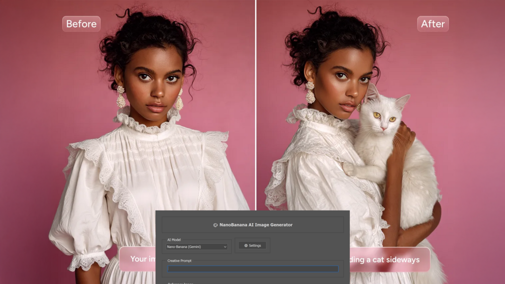Open the Nano-Banana (Gemini) model dropdown
The width and height of the screenshot is (505, 284).
tap(197, 247)
